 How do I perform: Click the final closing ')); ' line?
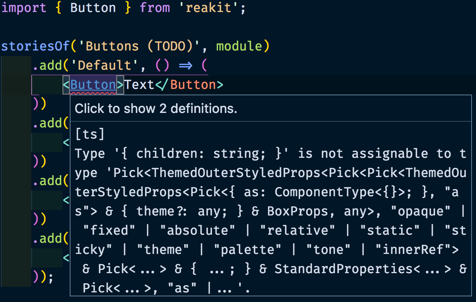point(43,277)
